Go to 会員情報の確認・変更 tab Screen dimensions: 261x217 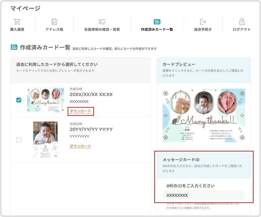tap(102, 29)
